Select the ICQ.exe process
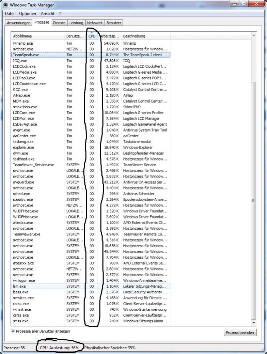The height and width of the screenshot is (354, 267). tap(91, 61)
